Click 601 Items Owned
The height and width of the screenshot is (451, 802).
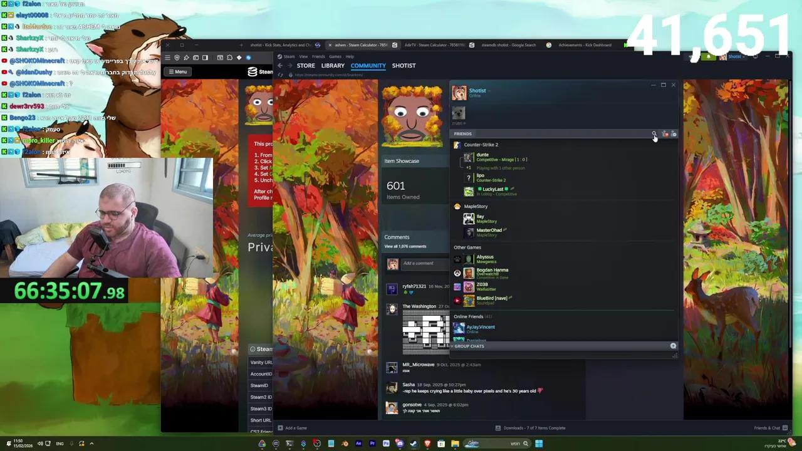403,190
